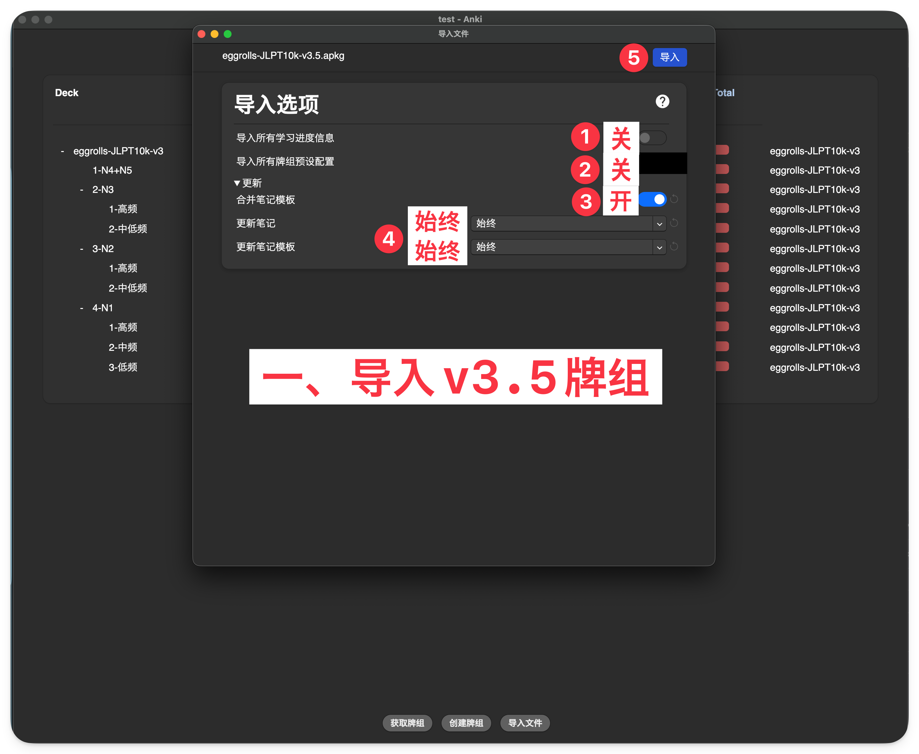919x754 pixels.
Task: Collapse the 2-N3 subdeck
Action: click(x=82, y=190)
